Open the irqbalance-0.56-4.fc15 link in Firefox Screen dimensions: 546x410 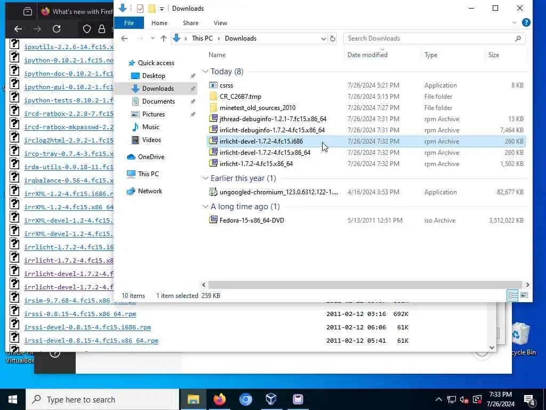tap(69, 180)
